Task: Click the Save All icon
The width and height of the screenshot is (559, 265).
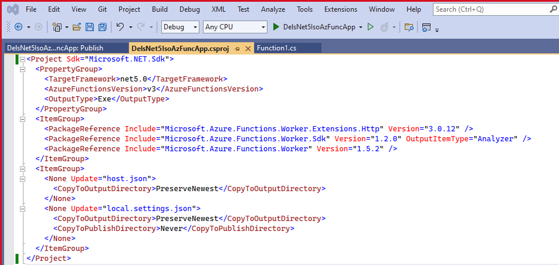Action: pyautogui.click(x=102, y=27)
